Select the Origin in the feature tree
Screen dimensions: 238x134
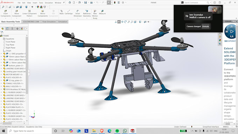pyautogui.click(x=8, y=51)
